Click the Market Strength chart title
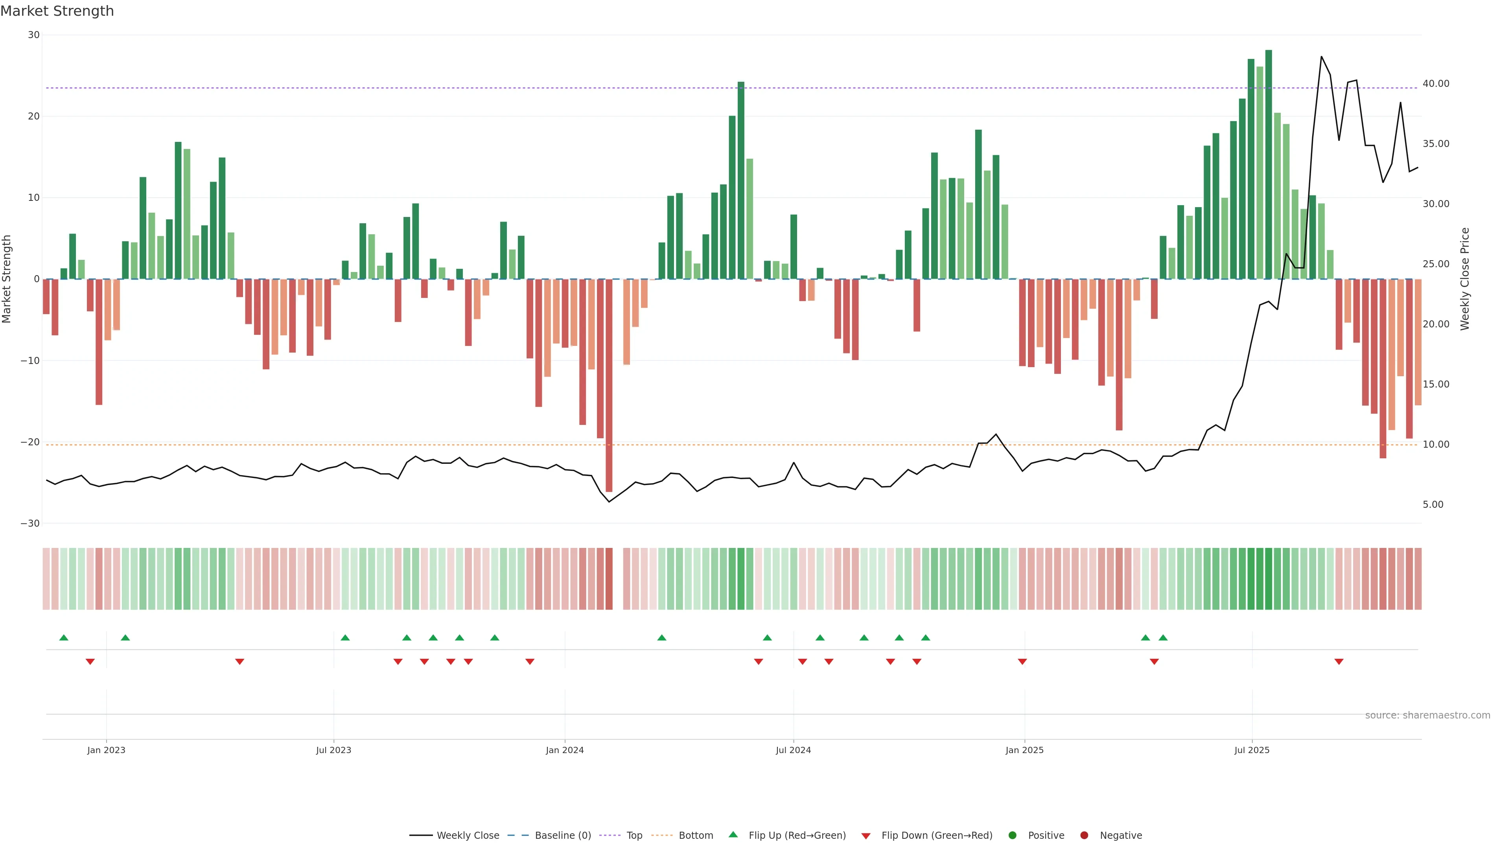Viewport: 1510px width, 849px height. coord(57,11)
